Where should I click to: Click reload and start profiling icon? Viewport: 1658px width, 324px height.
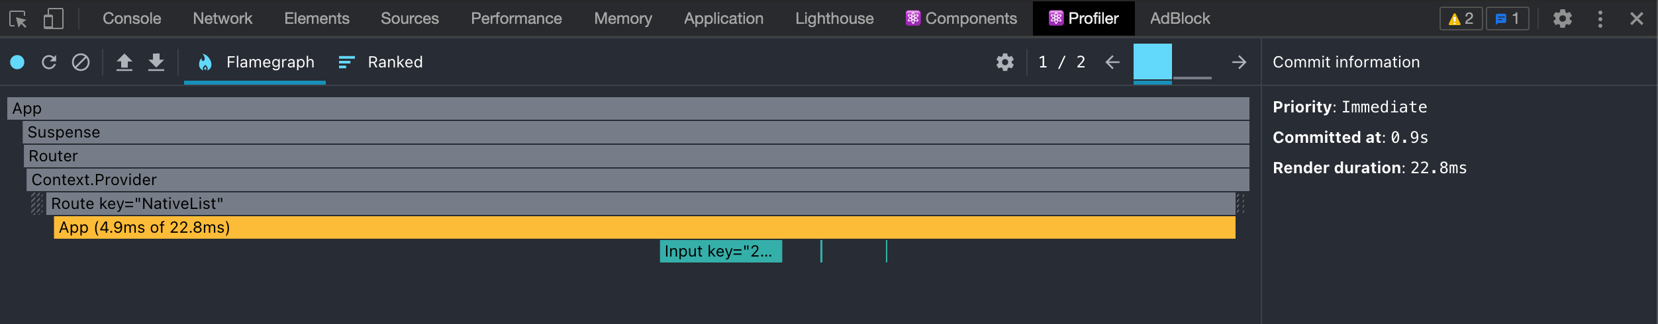pos(49,62)
